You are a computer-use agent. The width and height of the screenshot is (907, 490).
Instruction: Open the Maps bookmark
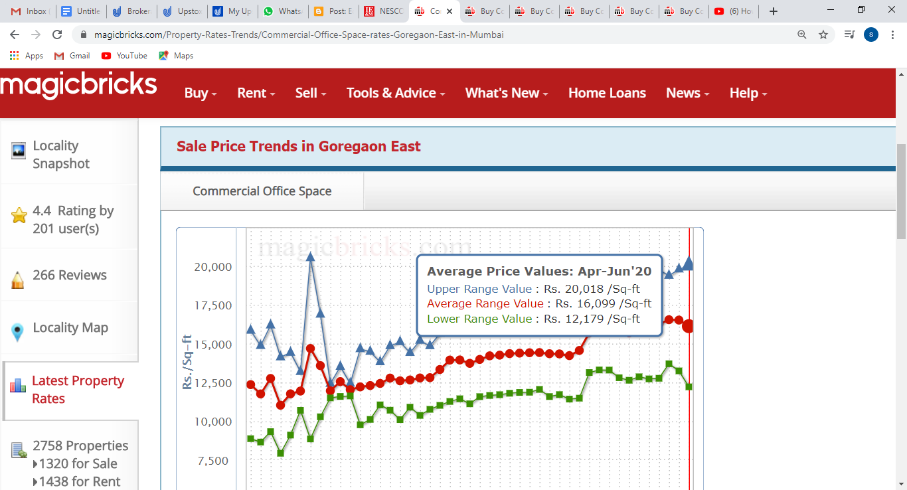point(176,56)
